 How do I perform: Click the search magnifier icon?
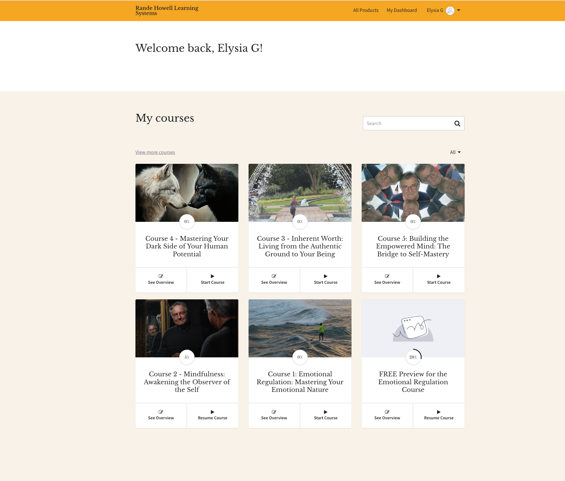point(457,123)
